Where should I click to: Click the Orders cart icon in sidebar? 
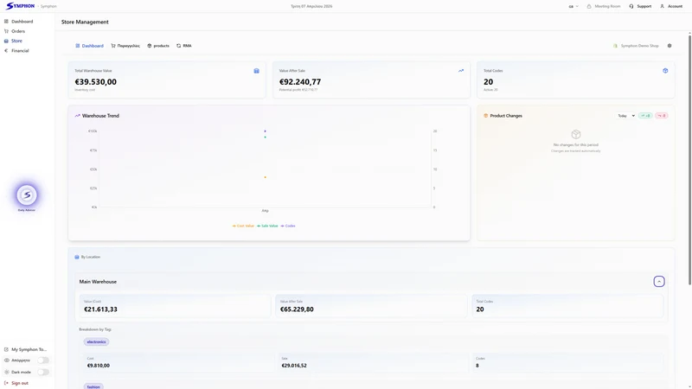pos(6,31)
